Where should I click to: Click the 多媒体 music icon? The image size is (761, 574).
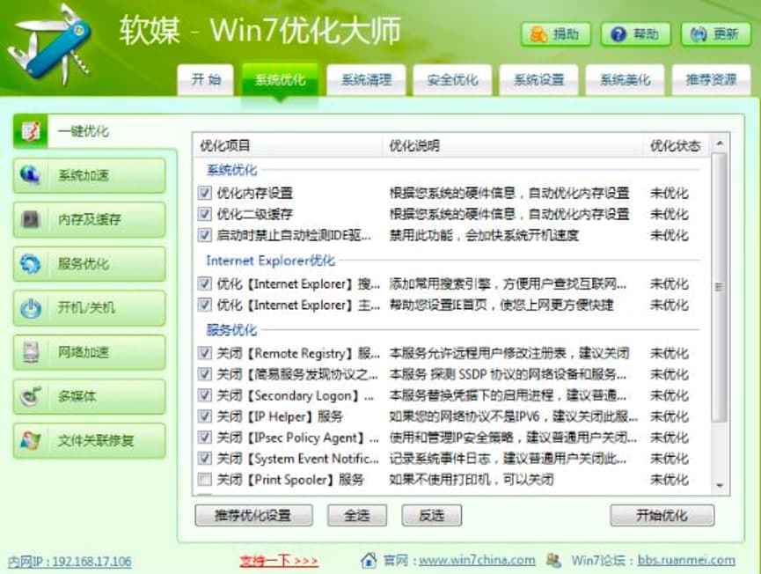(31, 396)
